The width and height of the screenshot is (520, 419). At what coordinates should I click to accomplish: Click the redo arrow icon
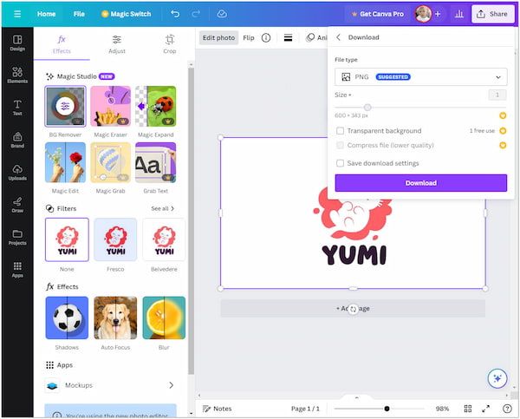[198, 14]
